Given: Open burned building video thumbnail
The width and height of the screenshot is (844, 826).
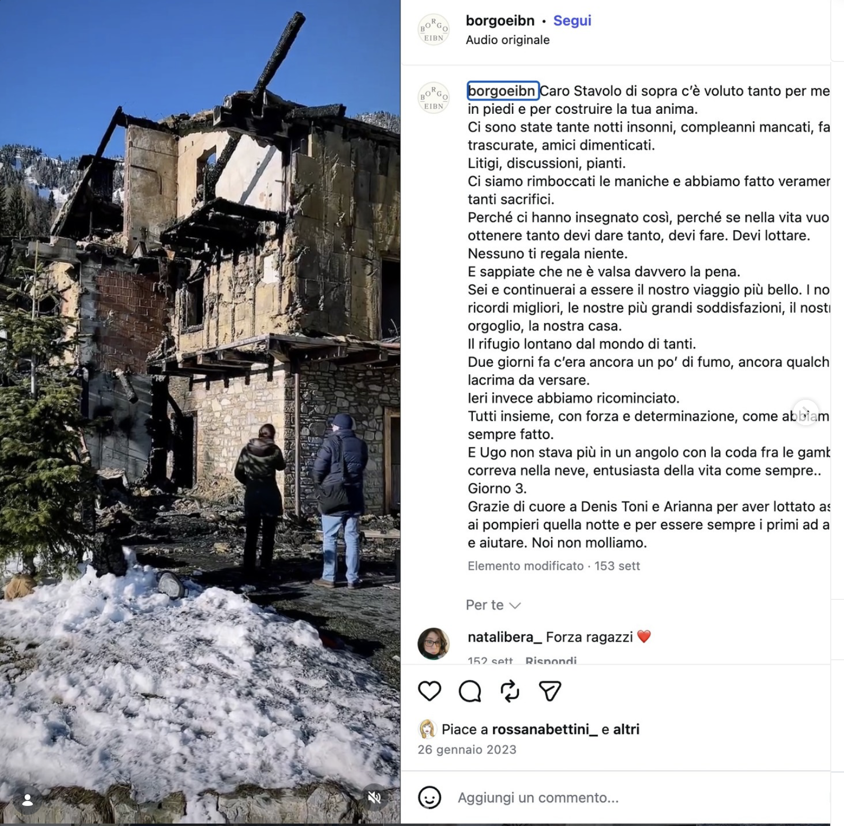Looking at the screenshot, I should pyautogui.click(x=200, y=412).
